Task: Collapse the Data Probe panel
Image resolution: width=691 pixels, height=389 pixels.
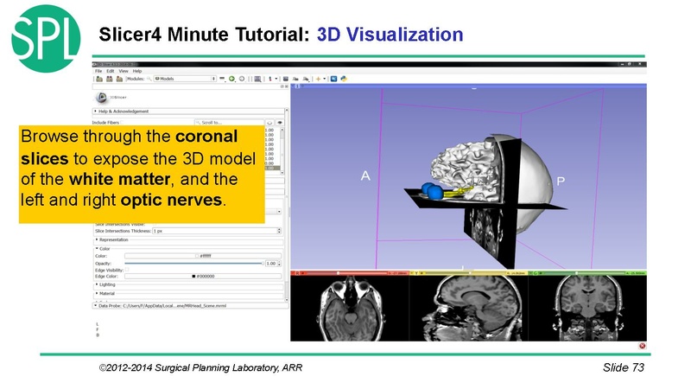Action: (x=190, y=306)
